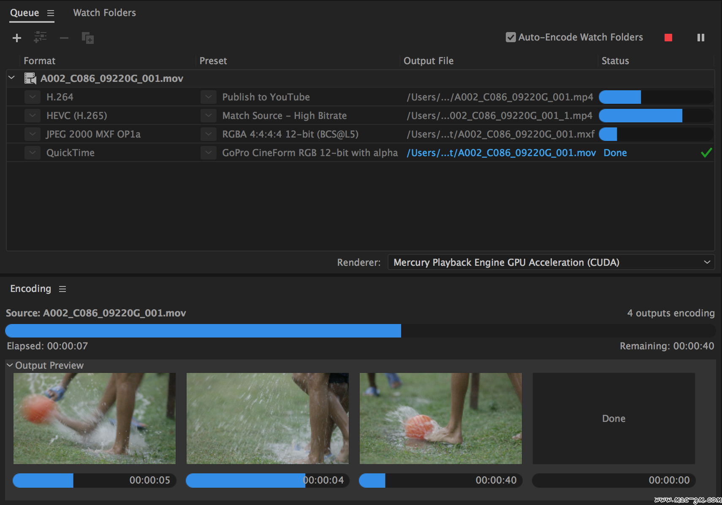Click the H.264 row status progress bar

pos(656,97)
